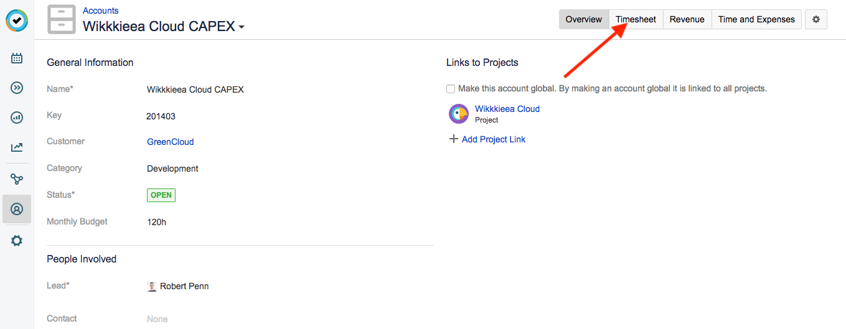Screen dimensions: 846x329
Task: Go to the Accounts breadcrumb link
Action: tap(101, 11)
